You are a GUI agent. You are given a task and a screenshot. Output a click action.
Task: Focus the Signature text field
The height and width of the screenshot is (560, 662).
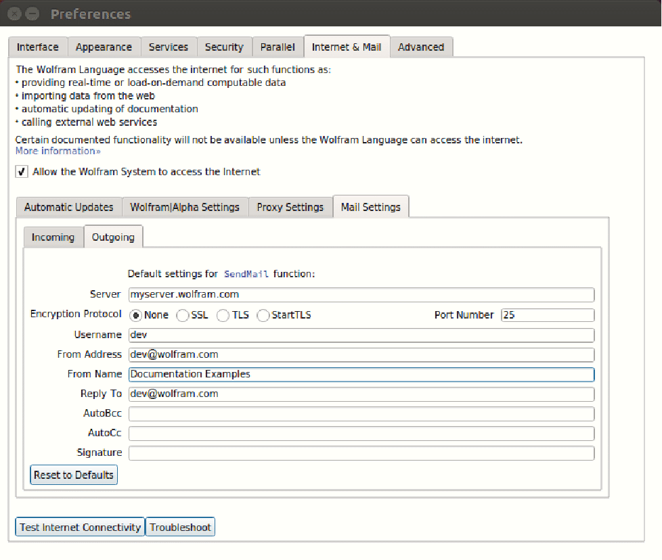361,453
